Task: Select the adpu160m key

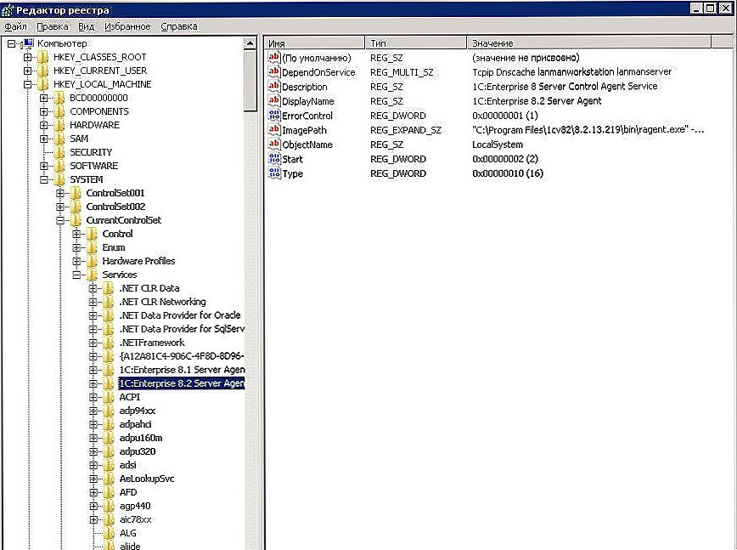Action: [141, 439]
